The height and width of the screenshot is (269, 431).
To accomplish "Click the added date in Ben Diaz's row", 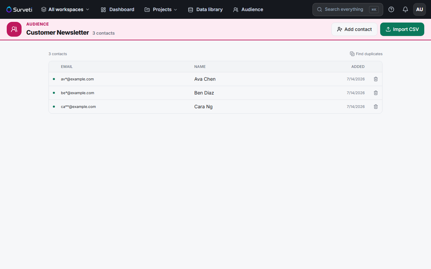I will click(356, 93).
